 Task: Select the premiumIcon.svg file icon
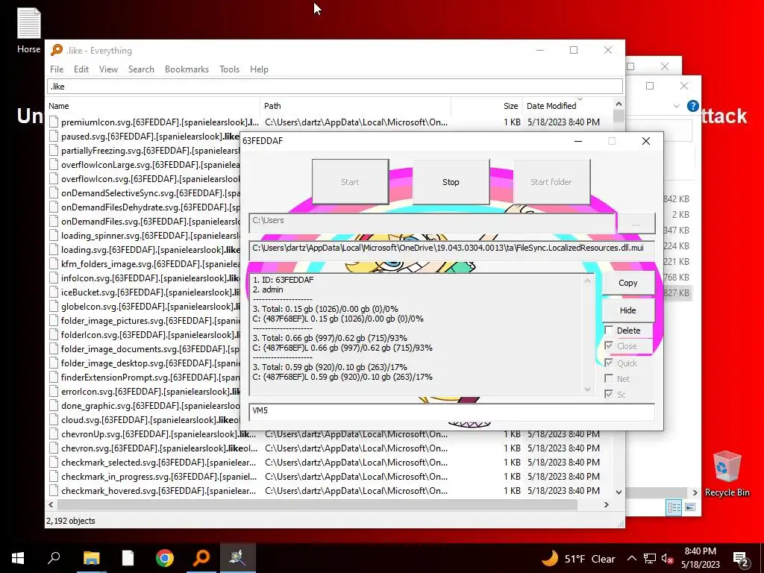tap(54, 122)
